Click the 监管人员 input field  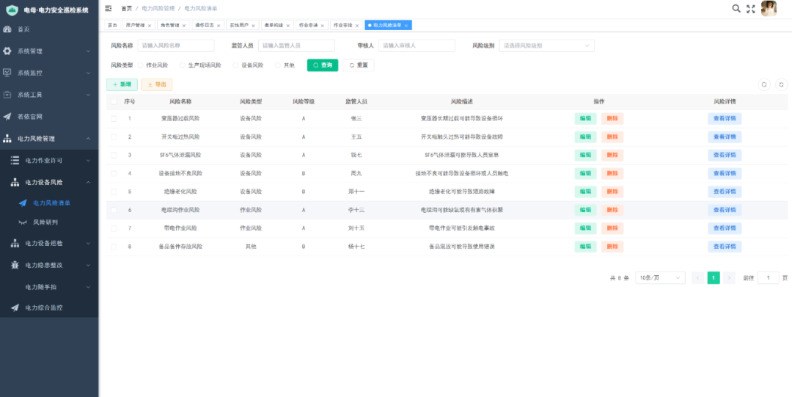point(296,45)
